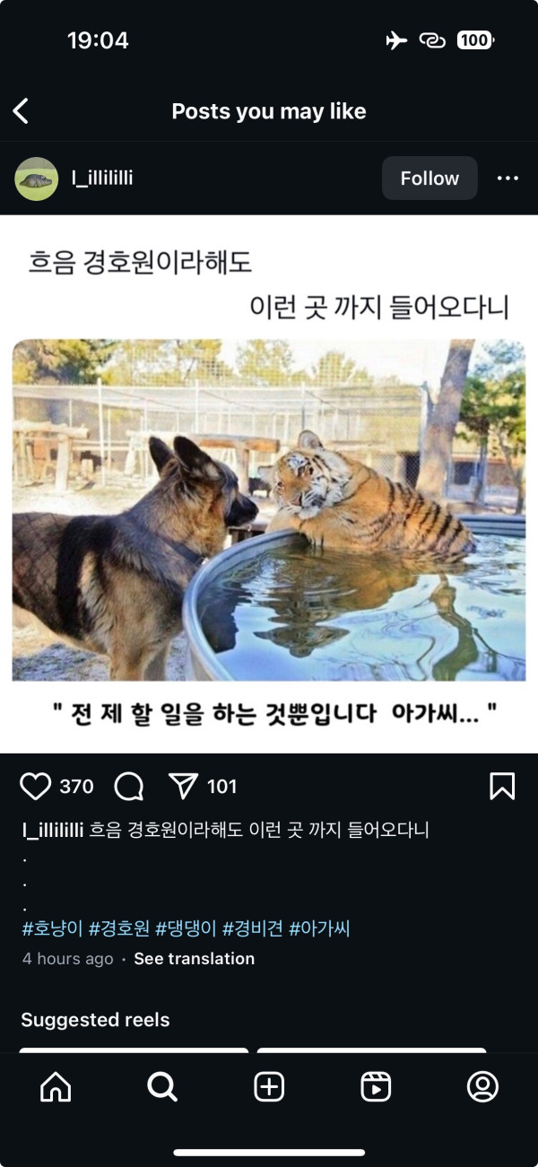
Task: Create new post with plus icon
Action: (269, 1087)
